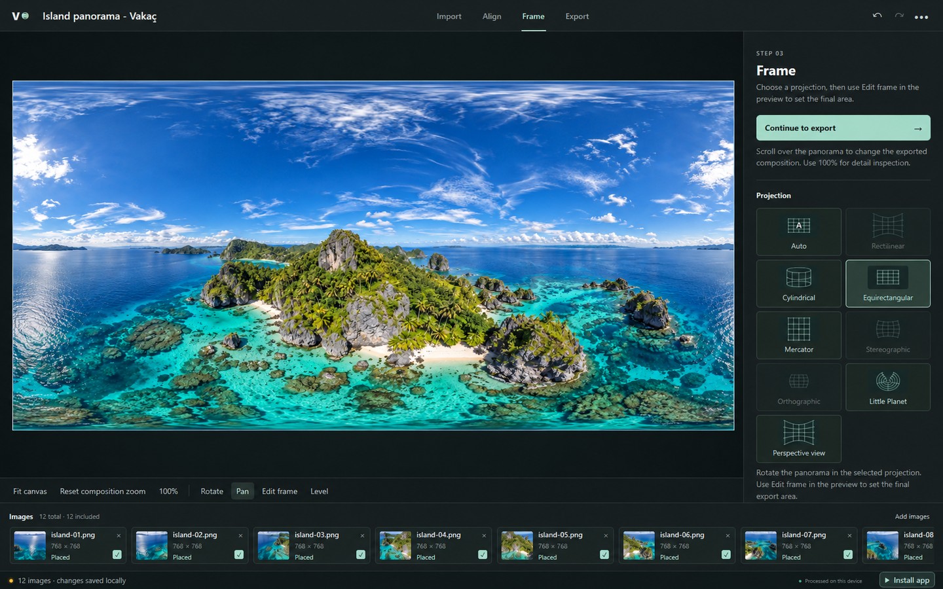The image size is (943, 589).
Task: Uncheck the island-06.png include checkbox
Action: 726,554
